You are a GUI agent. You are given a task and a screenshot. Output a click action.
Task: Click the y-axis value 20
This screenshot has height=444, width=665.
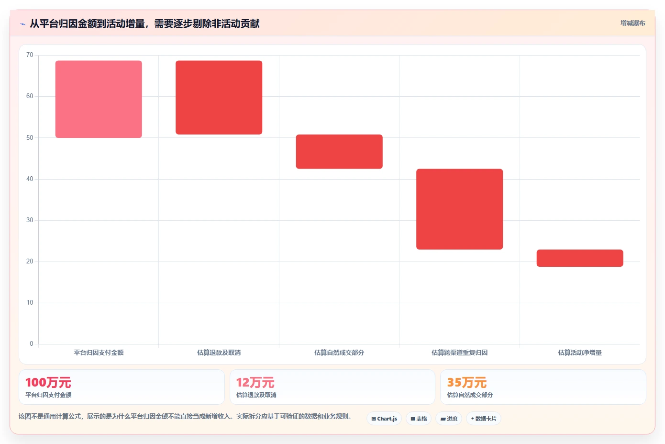30,262
